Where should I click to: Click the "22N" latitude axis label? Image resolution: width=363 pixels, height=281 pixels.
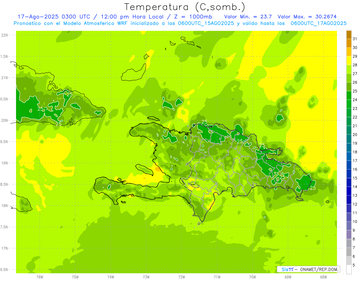[5, 35]
